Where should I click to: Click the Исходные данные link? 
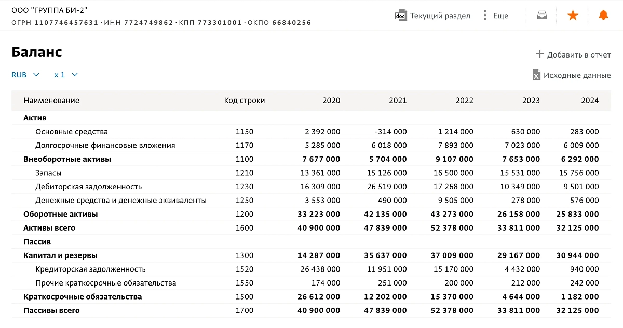click(576, 75)
